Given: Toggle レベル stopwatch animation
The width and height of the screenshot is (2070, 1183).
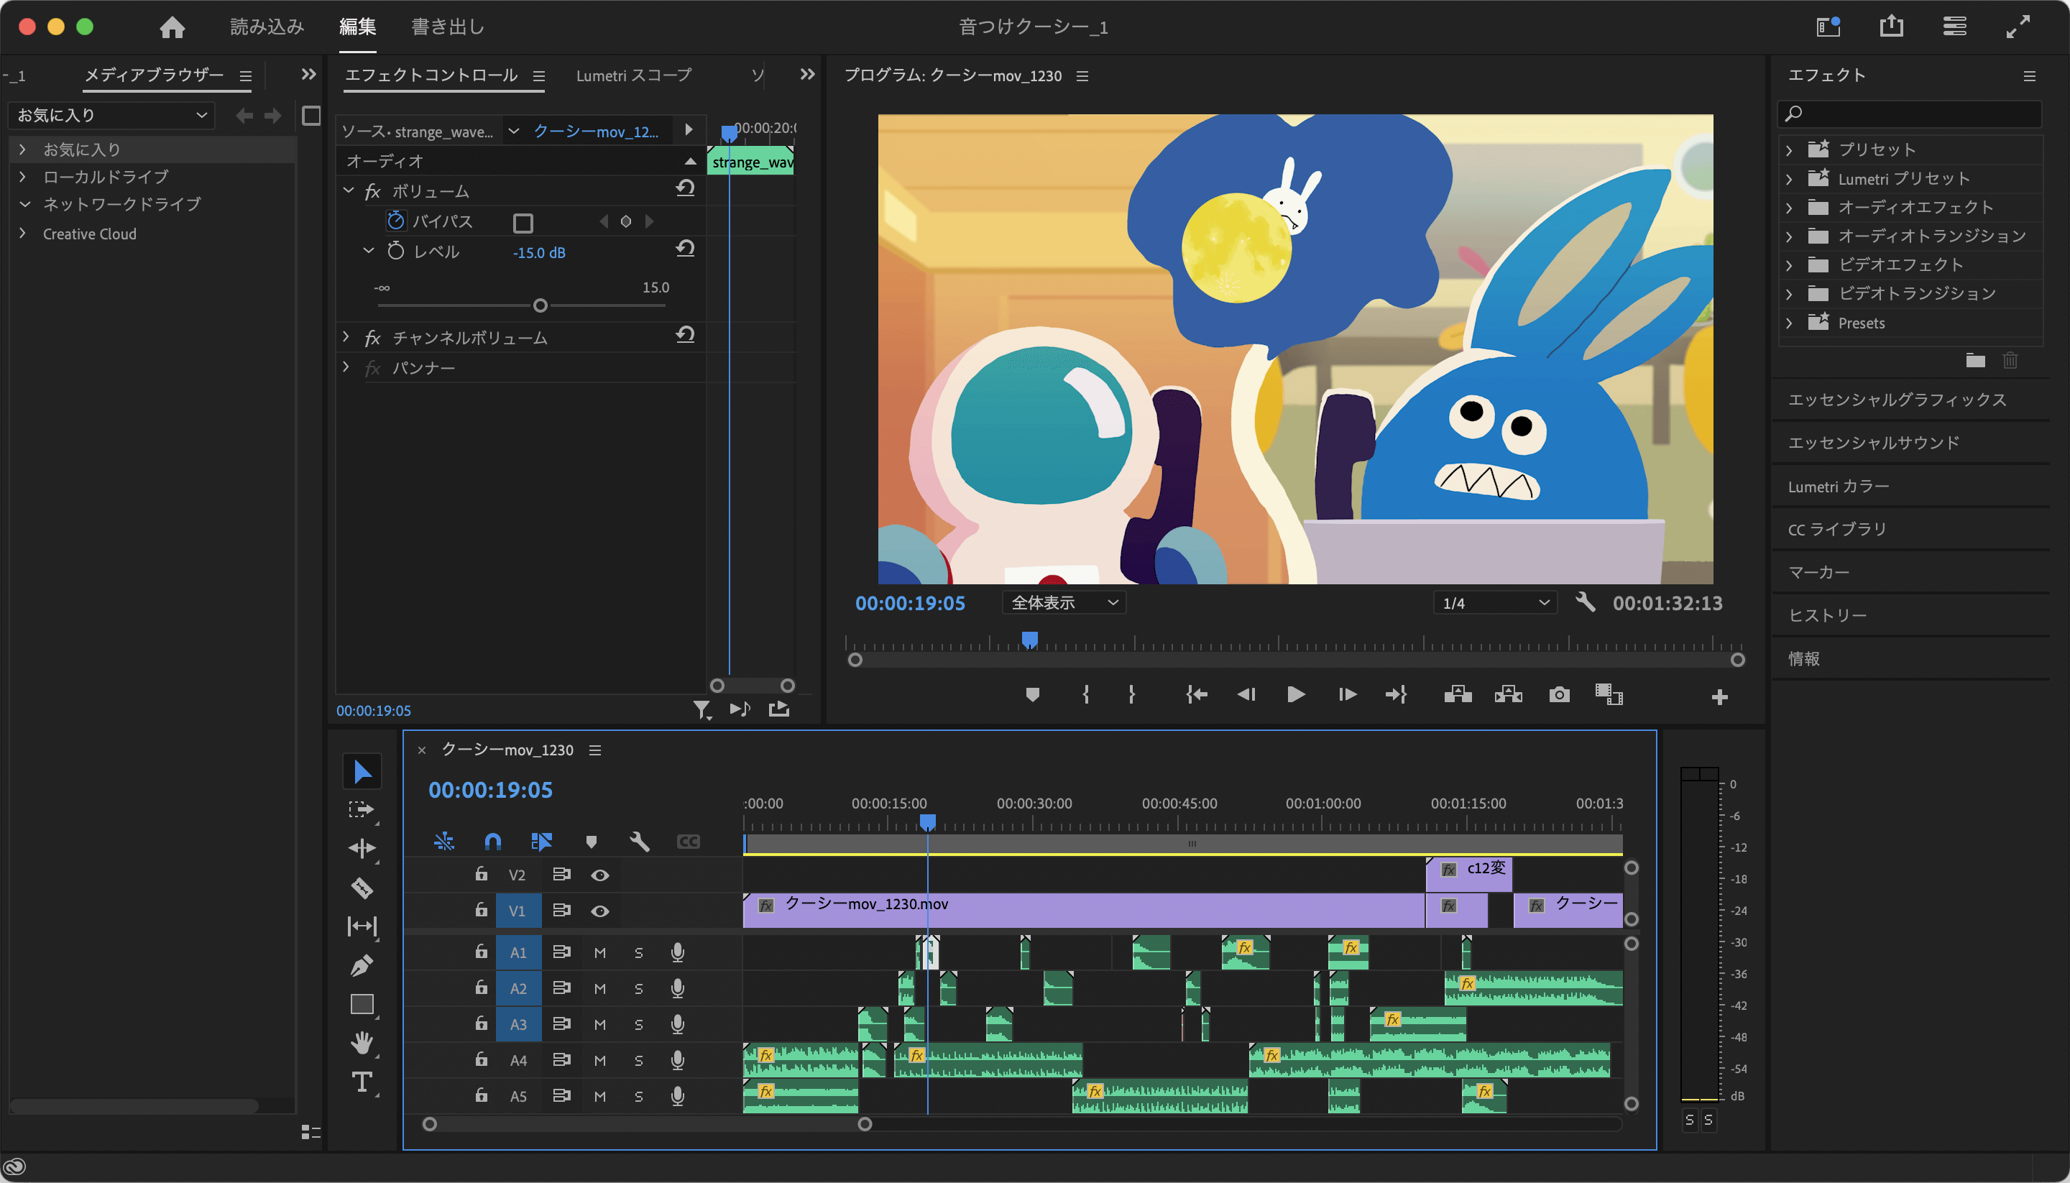Looking at the screenshot, I should point(395,251).
